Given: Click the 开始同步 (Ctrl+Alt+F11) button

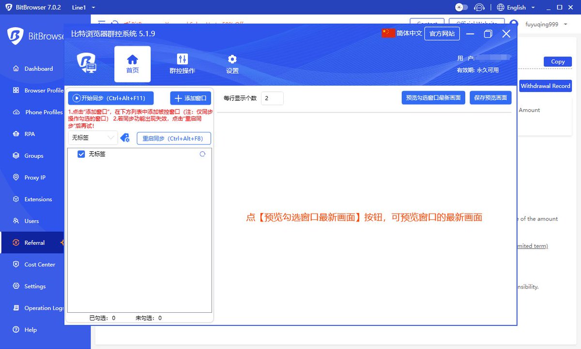Looking at the screenshot, I should point(111,98).
